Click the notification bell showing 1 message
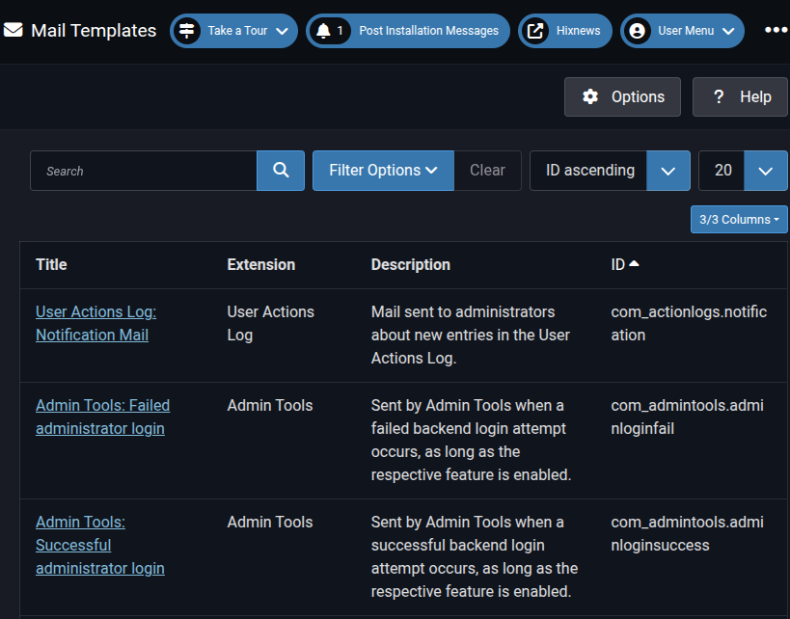 (x=329, y=30)
